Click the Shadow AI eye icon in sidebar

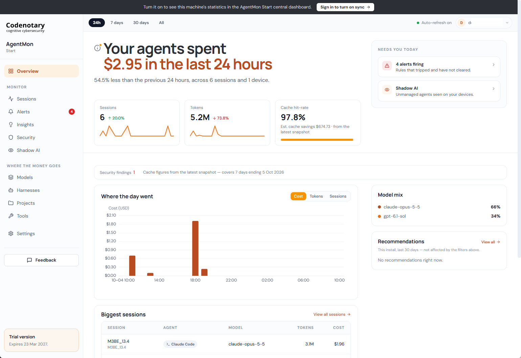11,150
